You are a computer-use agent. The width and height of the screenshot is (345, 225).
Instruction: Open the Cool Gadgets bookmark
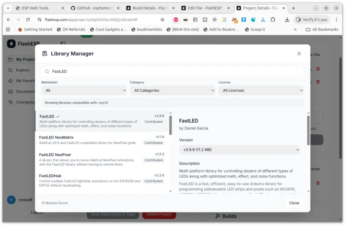tap(108, 30)
